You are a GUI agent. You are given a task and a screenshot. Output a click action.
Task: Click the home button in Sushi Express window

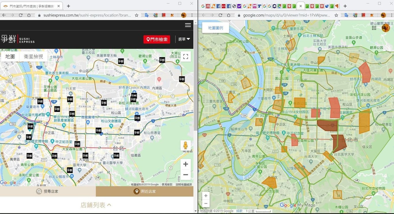click(x=29, y=15)
